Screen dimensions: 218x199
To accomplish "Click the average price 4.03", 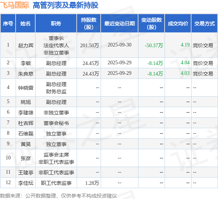I will (185, 73).
